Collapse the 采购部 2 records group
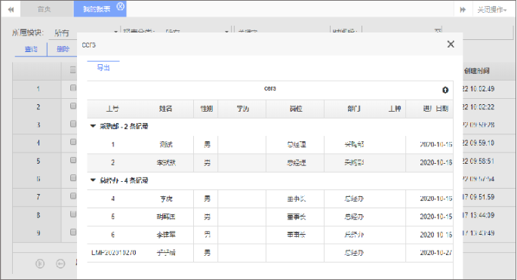Screen dimensions: 517x280 point(93,126)
